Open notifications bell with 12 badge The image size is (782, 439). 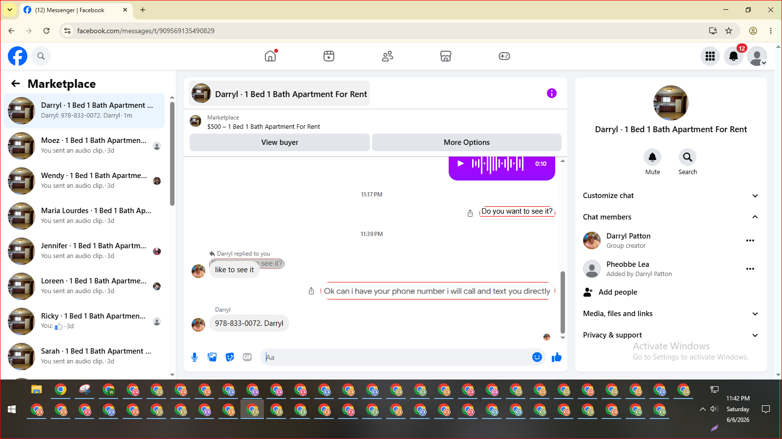click(734, 56)
